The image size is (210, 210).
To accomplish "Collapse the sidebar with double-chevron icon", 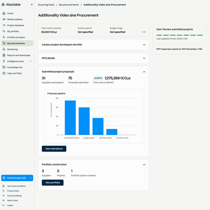I will pyautogui.click(x=31, y=5).
